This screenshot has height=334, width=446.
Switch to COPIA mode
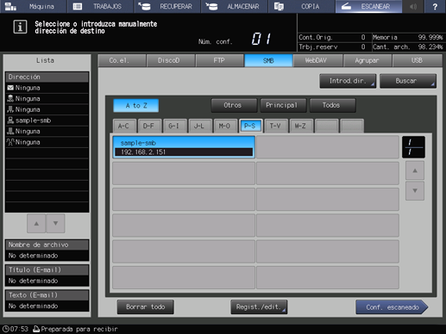click(x=301, y=6)
